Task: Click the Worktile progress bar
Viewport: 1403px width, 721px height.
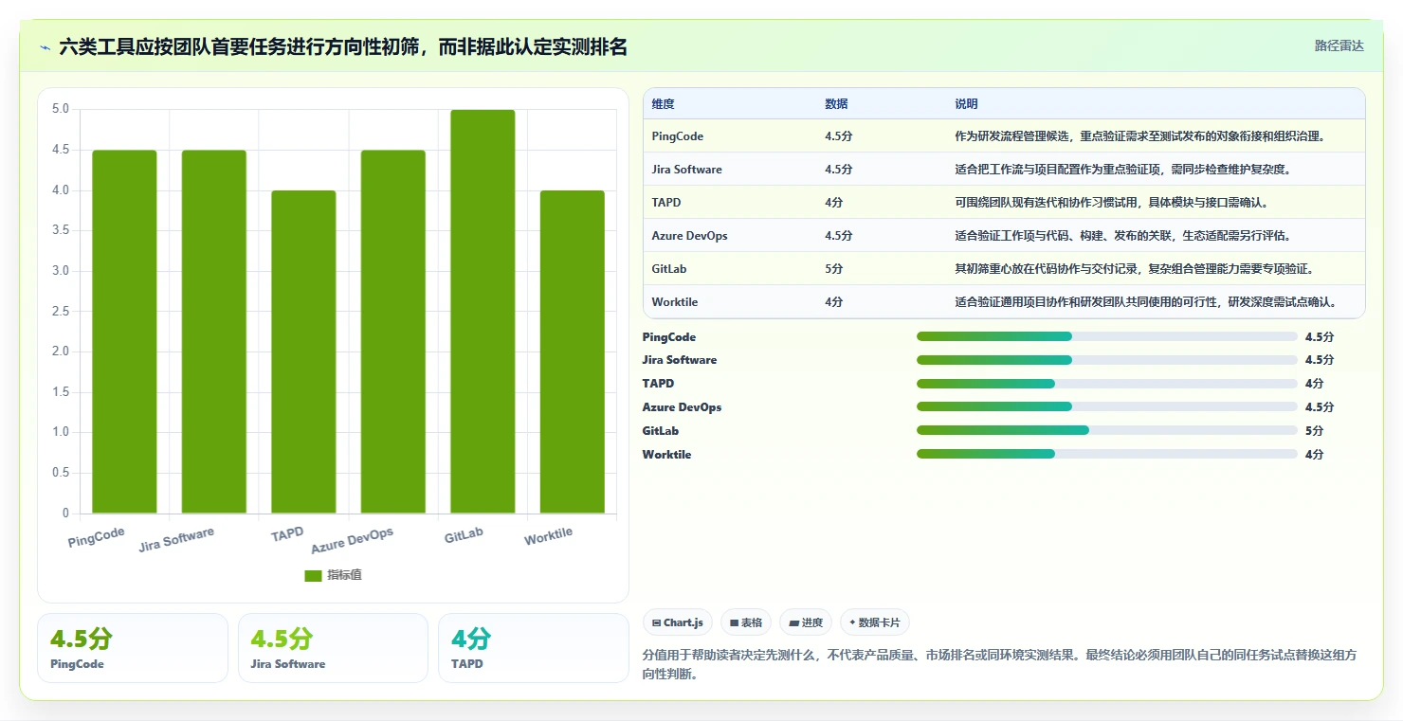Action: click(1106, 455)
